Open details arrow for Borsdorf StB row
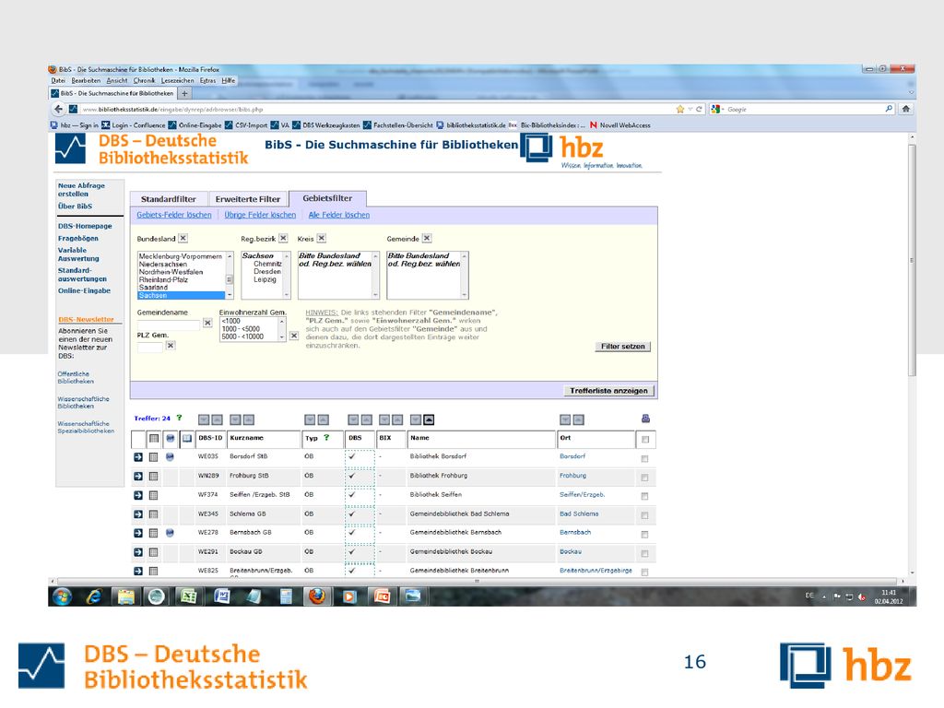This screenshot has width=944, height=708. [x=138, y=457]
